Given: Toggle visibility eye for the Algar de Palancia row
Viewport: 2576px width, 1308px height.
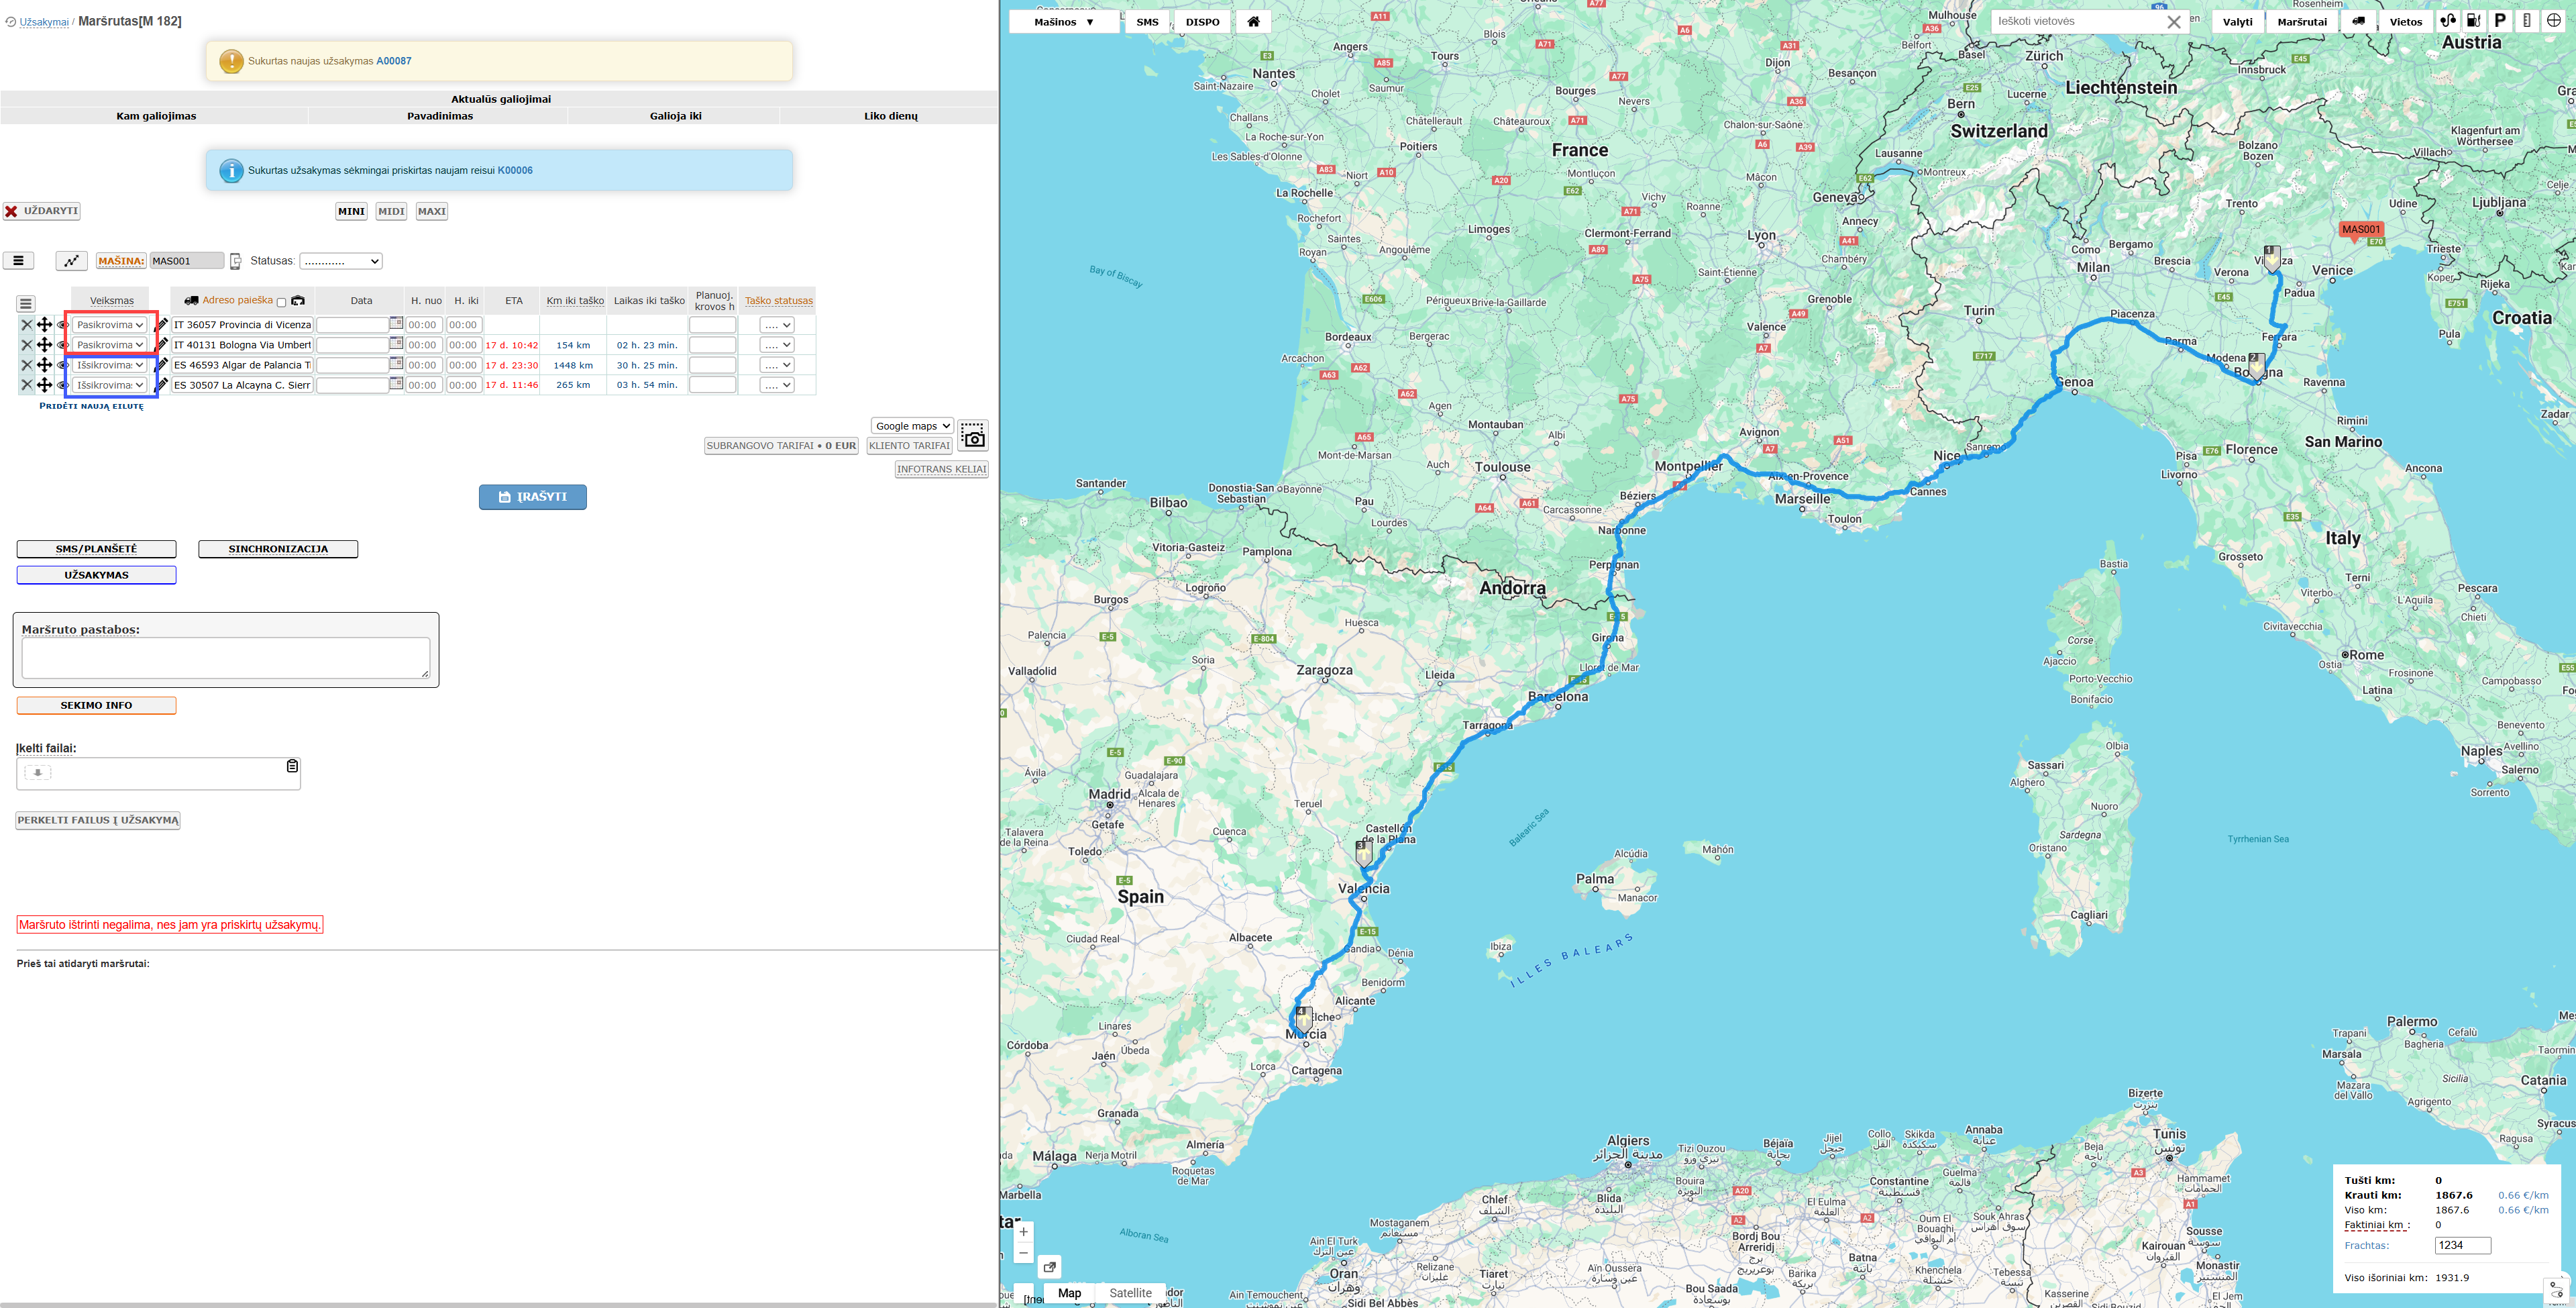Looking at the screenshot, I should pyautogui.click(x=62, y=365).
